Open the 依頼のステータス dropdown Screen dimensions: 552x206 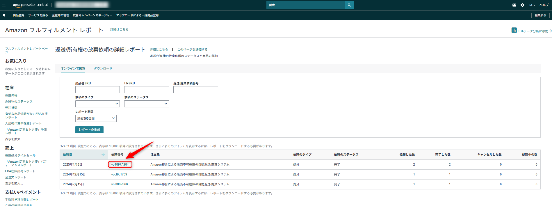(x=147, y=104)
